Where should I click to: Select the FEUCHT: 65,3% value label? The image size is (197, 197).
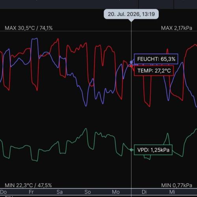point(156,59)
